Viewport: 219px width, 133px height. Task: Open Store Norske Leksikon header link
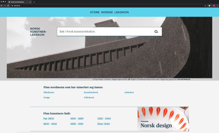coord(109,12)
